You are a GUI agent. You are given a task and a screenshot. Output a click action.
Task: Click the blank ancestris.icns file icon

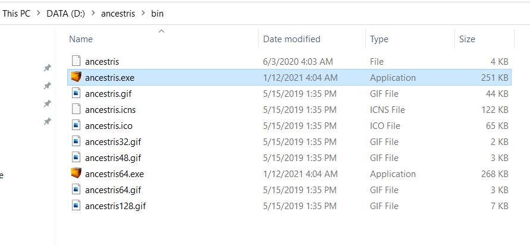pyautogui.click(x=76, y=109)
